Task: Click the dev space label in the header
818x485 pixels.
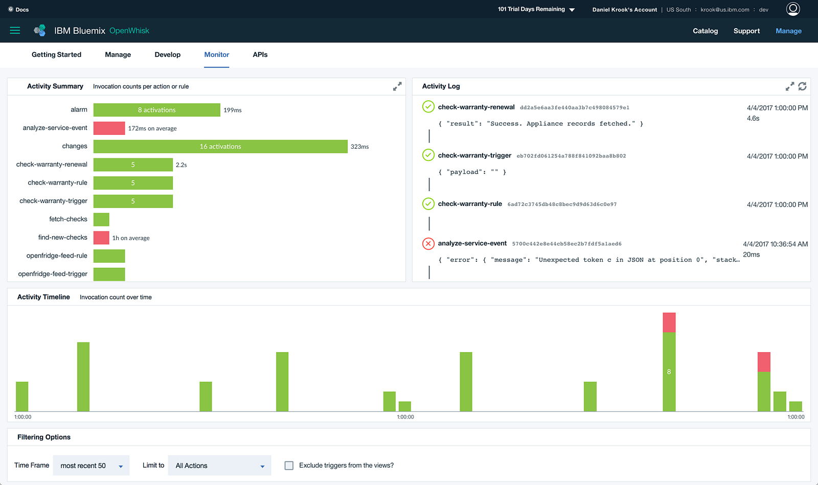Action: [x=764, y=10]
